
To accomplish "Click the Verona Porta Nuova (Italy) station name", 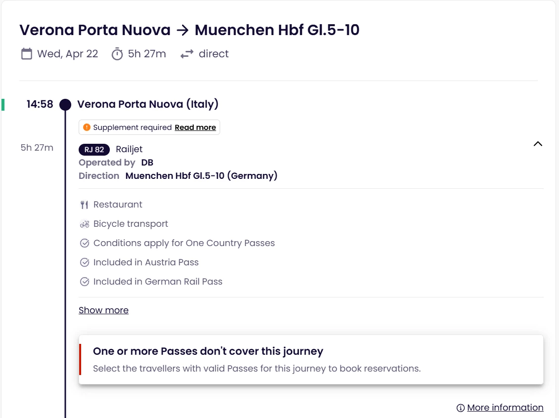I will [x=148, y=104].
